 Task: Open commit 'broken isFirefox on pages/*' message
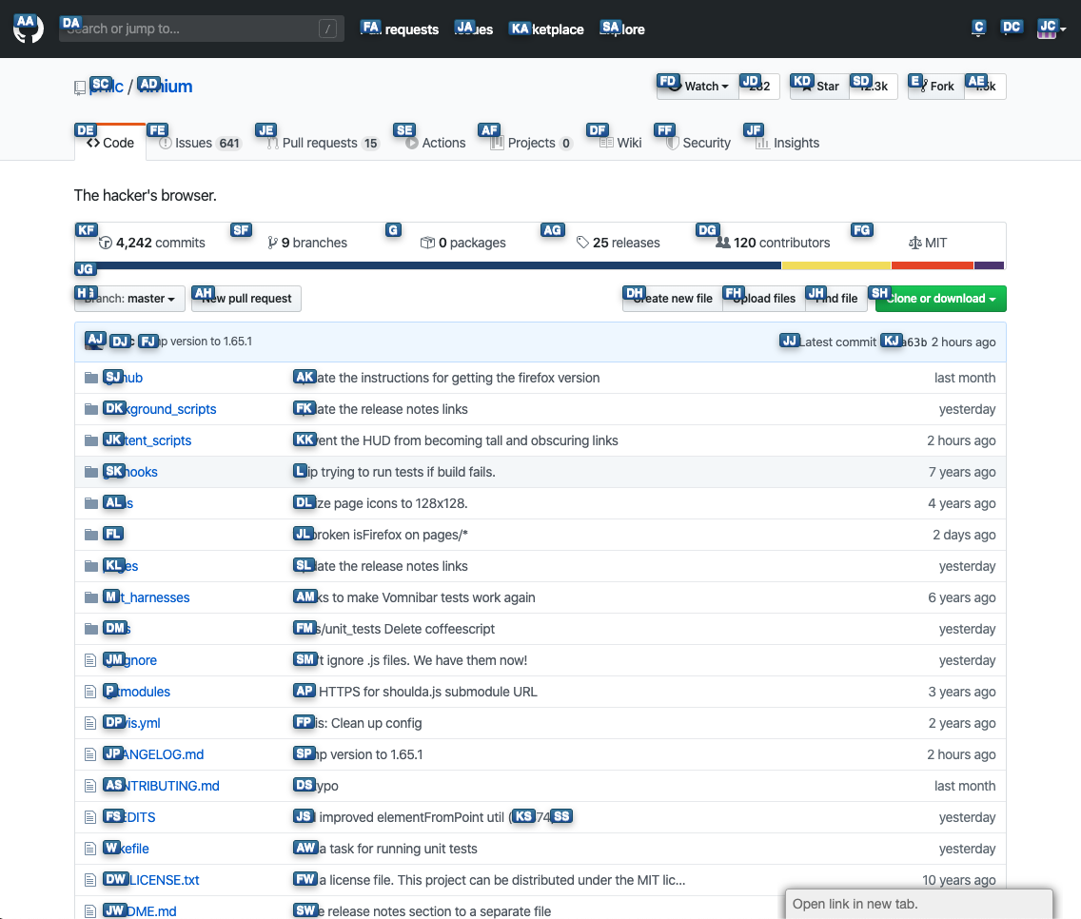[x=382, y=535]
